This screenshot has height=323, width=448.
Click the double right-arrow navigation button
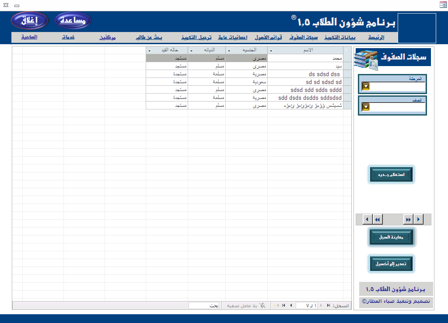[408, 219]
